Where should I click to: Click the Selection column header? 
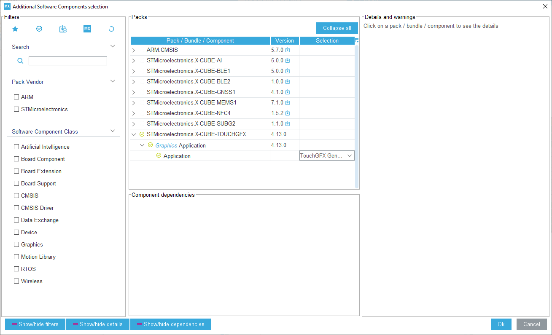[x=327, y=41]
